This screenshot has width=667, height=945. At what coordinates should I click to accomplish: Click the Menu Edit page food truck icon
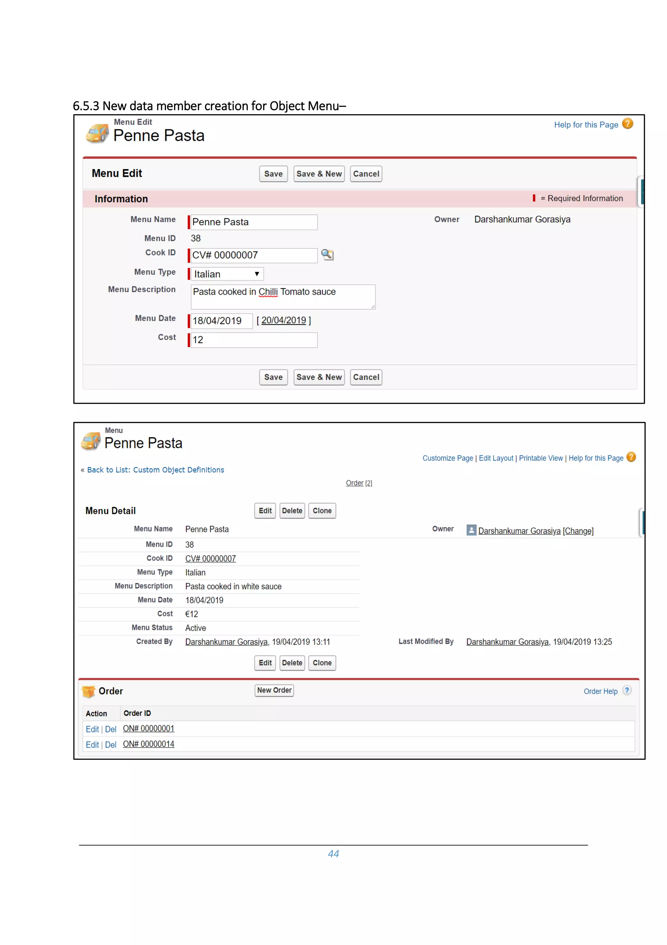[97, 133]
